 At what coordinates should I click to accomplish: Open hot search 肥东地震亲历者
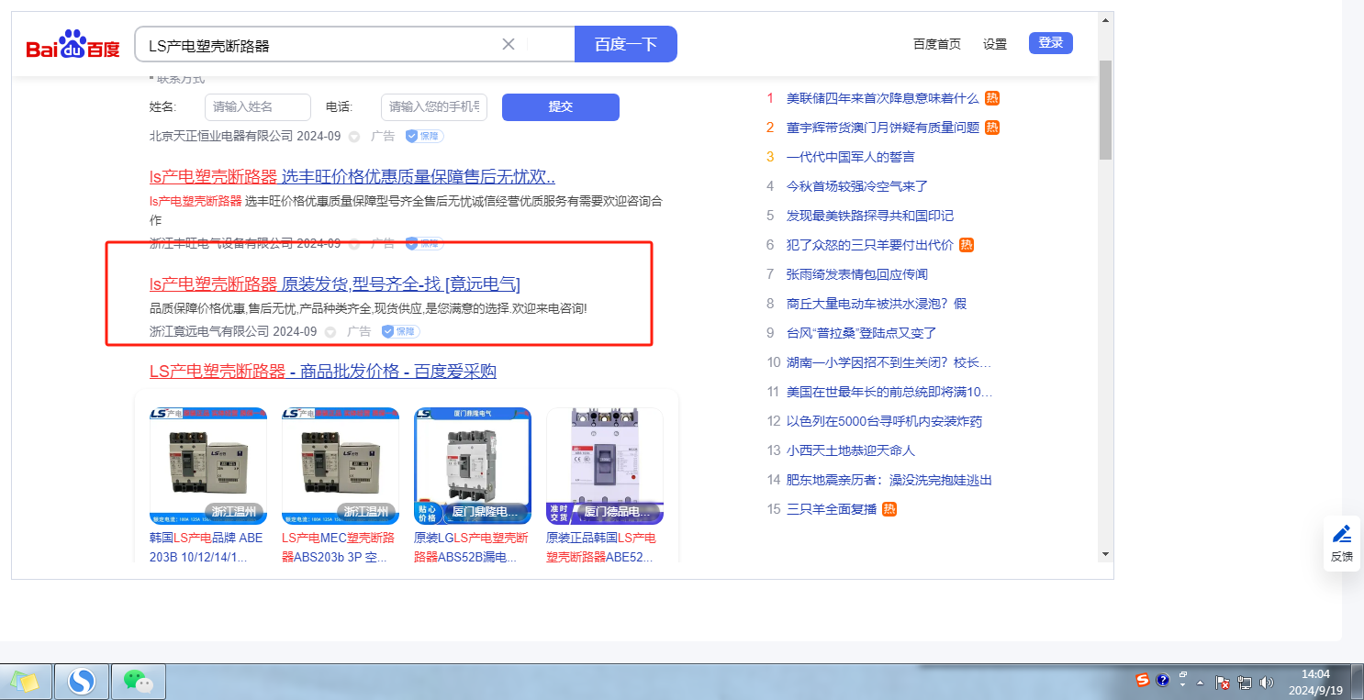click(889, 480)
